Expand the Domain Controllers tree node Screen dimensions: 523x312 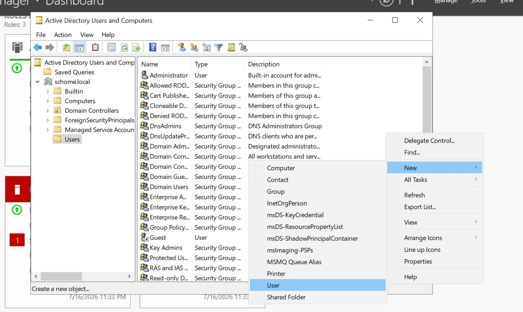pos(48,111)
